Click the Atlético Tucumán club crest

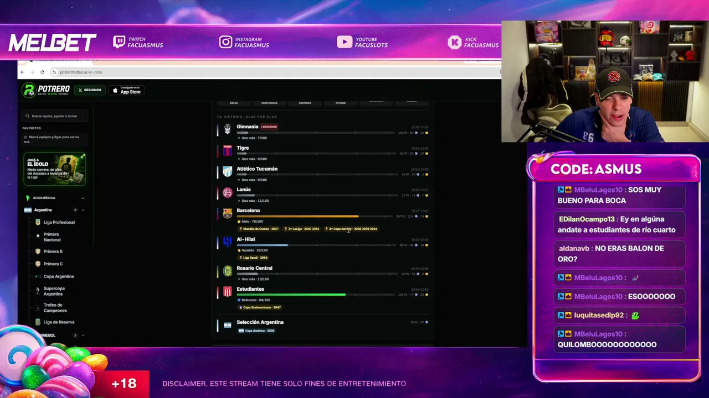227,171
